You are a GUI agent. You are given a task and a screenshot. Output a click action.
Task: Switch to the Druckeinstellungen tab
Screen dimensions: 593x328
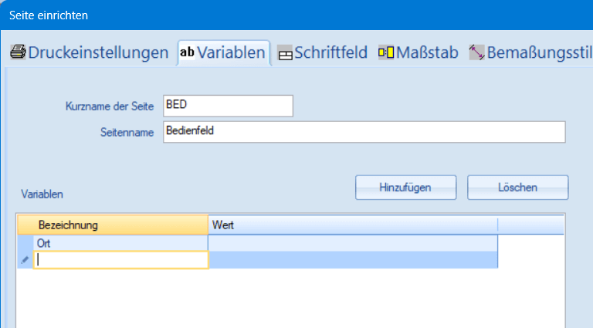click(x=98, y=52)
